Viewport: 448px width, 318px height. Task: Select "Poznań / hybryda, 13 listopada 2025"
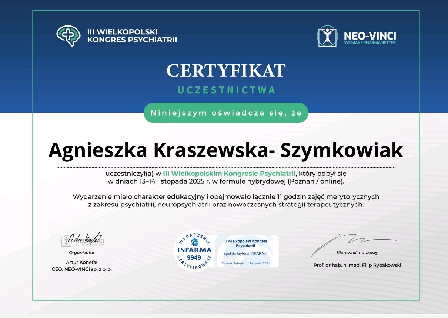click(x=246, y=263)
